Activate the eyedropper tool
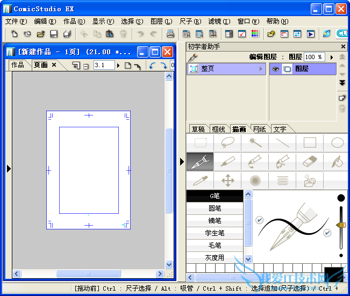Screen dimensions: 350x296 pos(199,181)
